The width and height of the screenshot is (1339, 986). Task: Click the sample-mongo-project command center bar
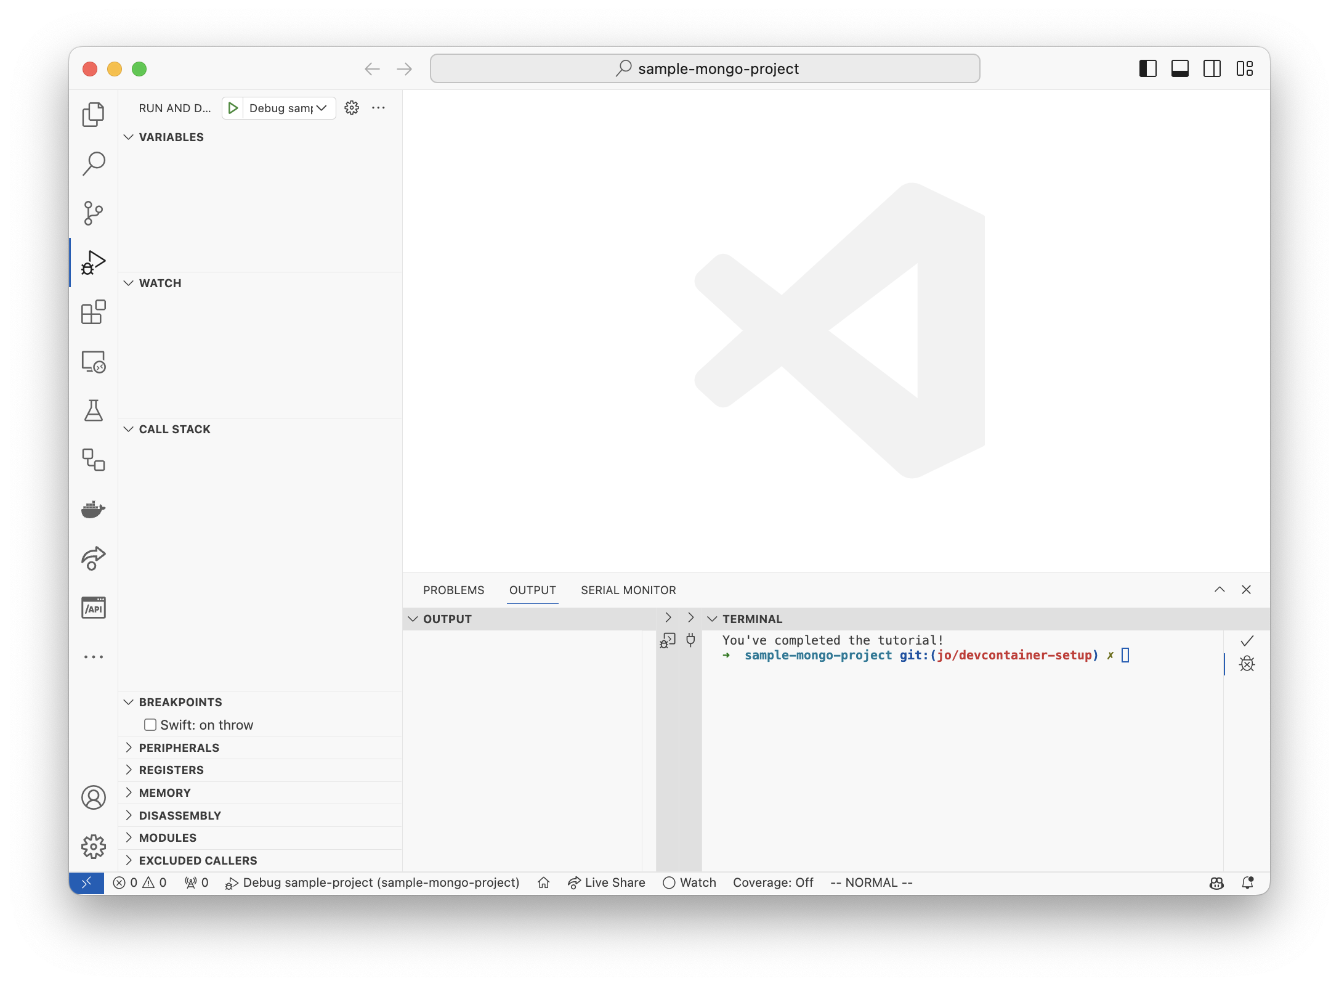pos(706,68)
